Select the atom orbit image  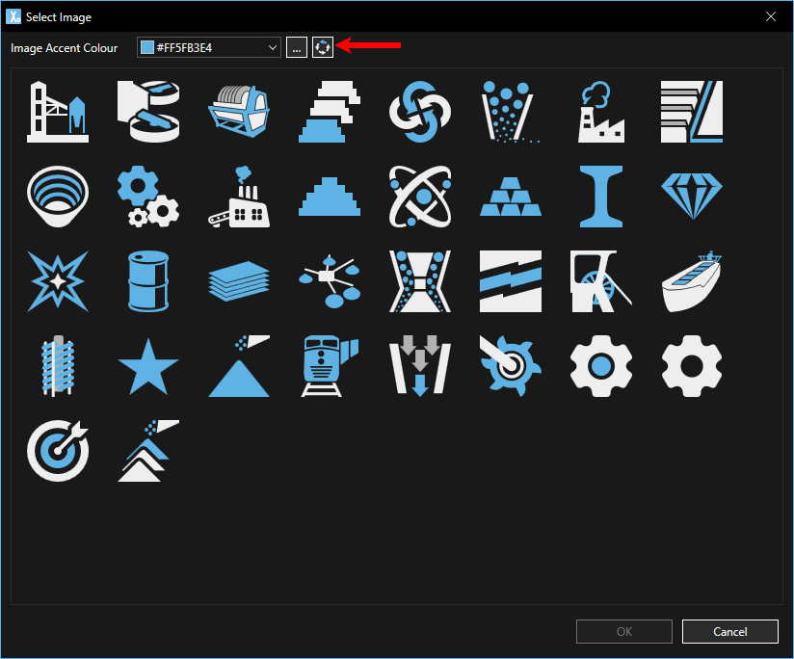420,197
